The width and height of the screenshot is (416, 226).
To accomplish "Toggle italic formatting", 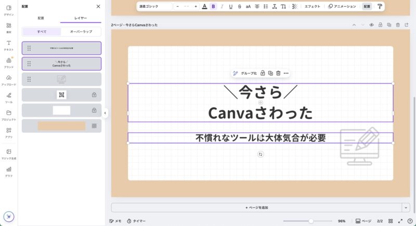I will point(222,6).
